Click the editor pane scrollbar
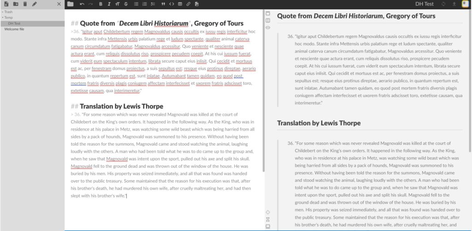The image size is (472, 231). [x=264, y=90]
